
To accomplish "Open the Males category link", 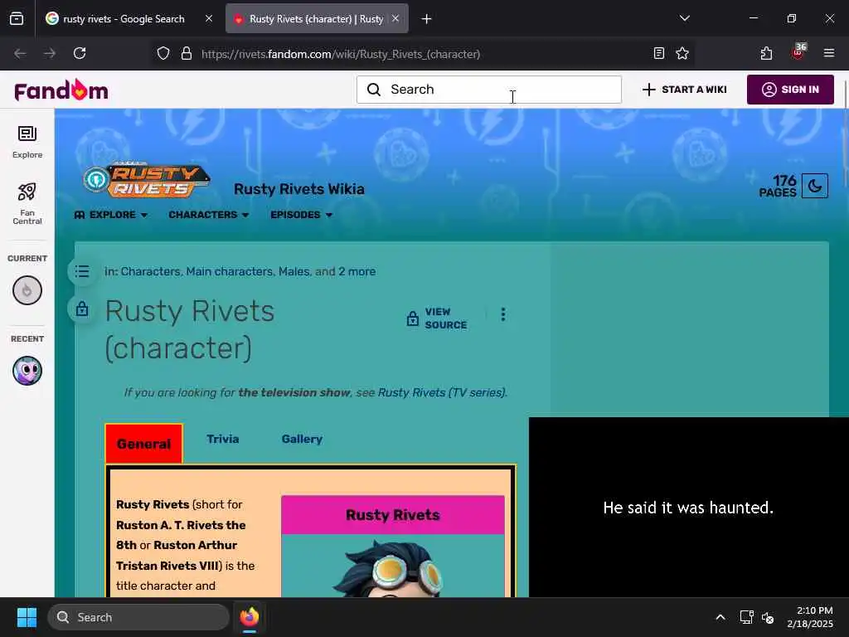I will [294, 271].
